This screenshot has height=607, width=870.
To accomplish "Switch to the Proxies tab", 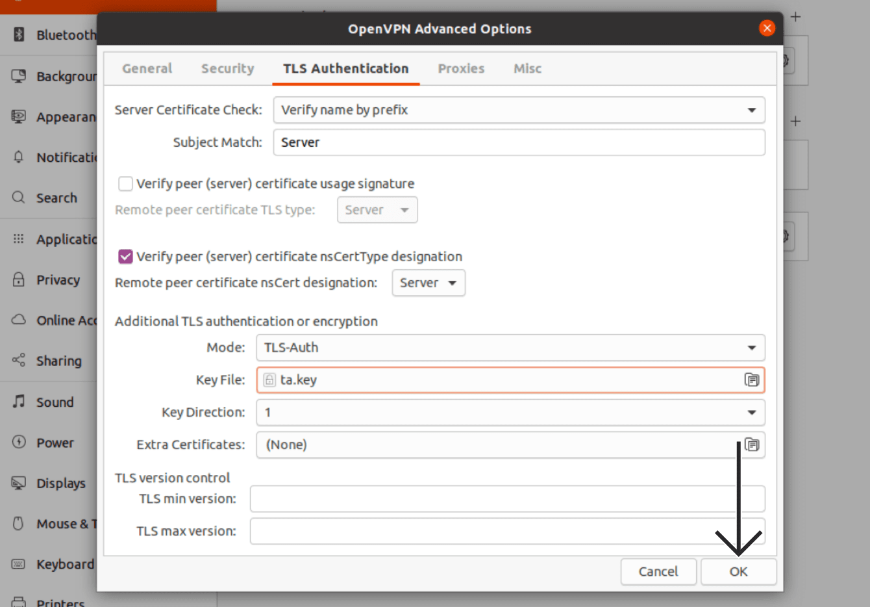I will [x=461, y=68].
